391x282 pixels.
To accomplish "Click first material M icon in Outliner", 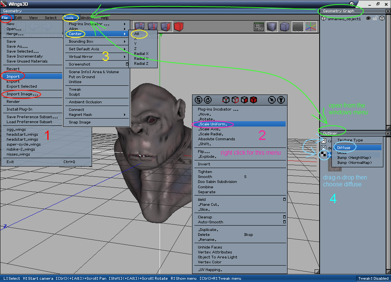I will pyautogui.click(x=324, y=141).
